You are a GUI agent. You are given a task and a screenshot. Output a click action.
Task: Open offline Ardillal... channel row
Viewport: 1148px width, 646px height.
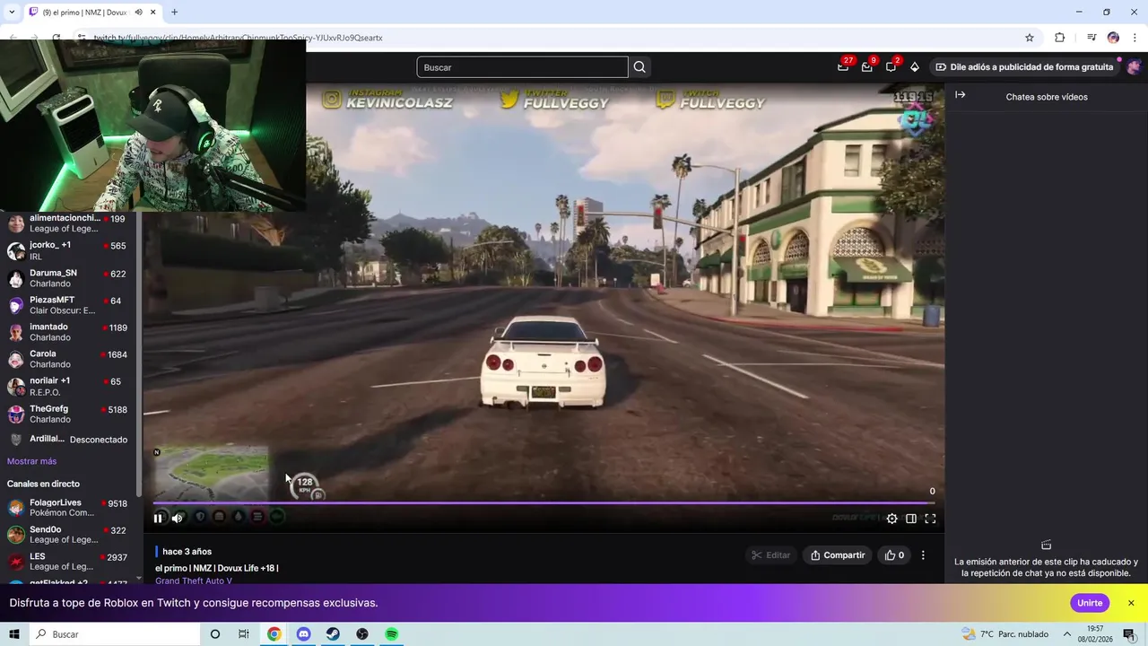tap(68, 440)
